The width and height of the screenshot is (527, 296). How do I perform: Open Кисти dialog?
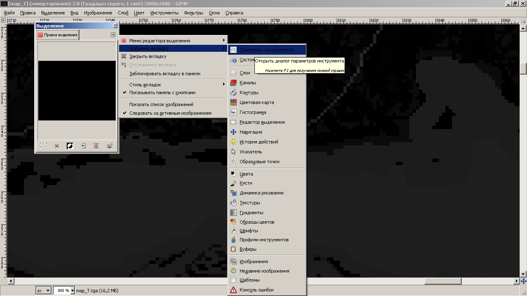(267, 183)
